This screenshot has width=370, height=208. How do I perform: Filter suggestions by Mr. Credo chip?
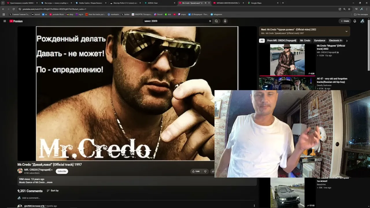(305, 41)
